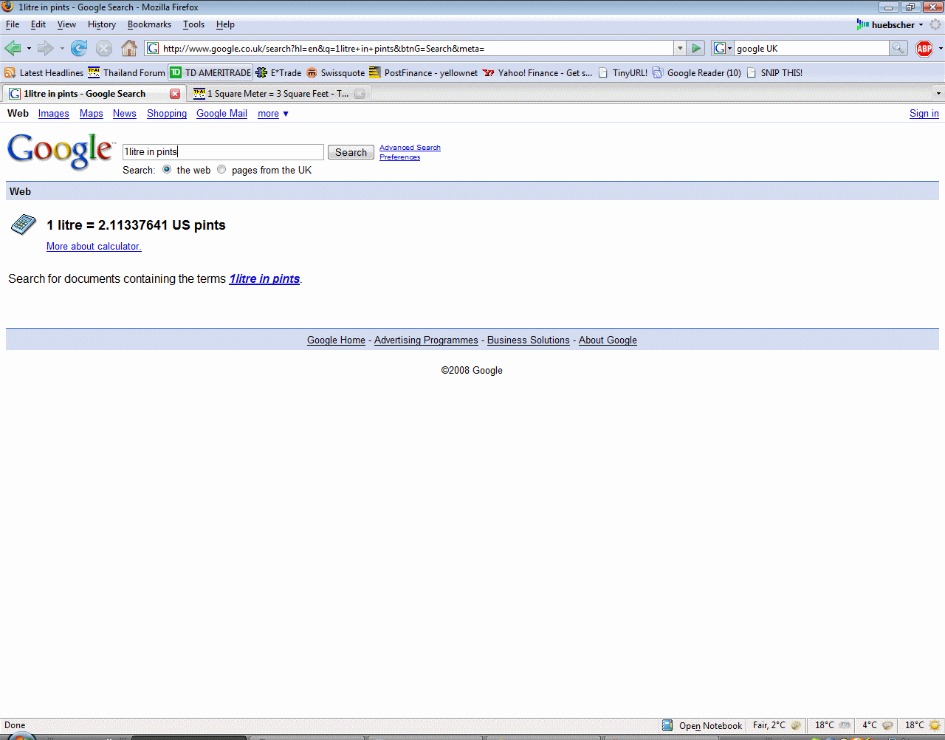Open the Advanced Search link
Image resolution: width=945 pixels, height=740 pixels.
[x=410, y=148]
